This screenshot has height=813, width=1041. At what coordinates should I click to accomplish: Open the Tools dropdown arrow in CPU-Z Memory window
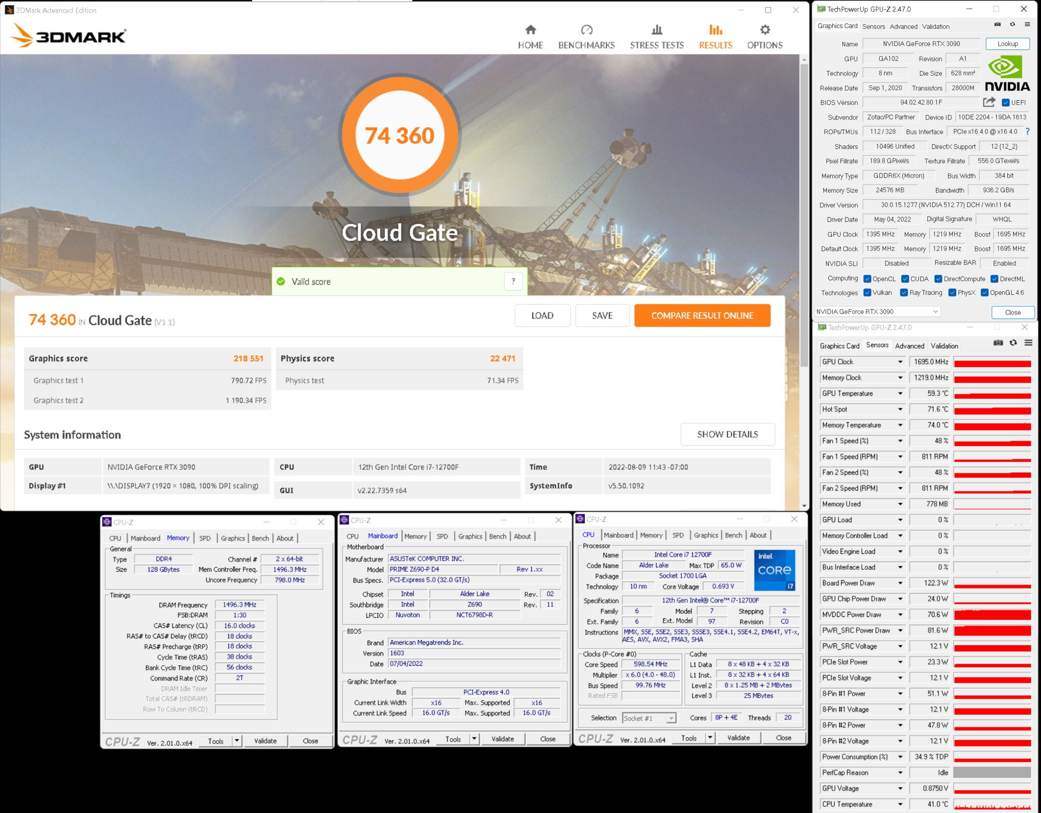[x=236, y=740]
